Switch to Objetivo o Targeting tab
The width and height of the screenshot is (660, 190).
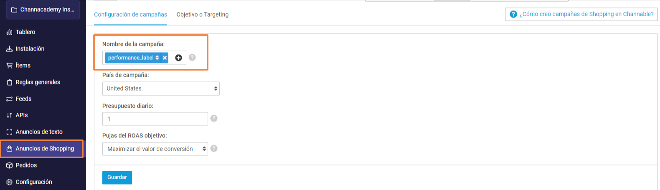tap(203, 15)
